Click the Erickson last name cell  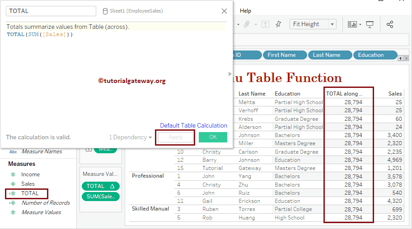coord(249,201)
